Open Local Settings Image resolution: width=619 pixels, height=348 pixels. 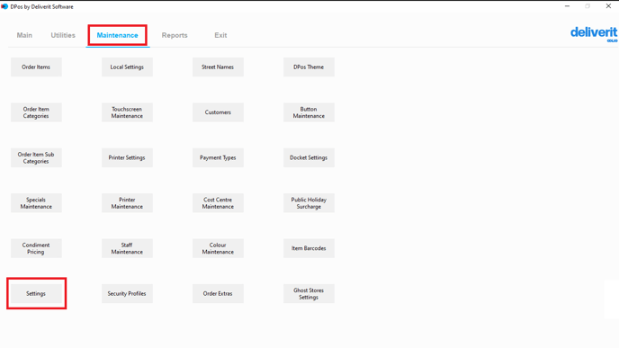(x=127, y=67)
